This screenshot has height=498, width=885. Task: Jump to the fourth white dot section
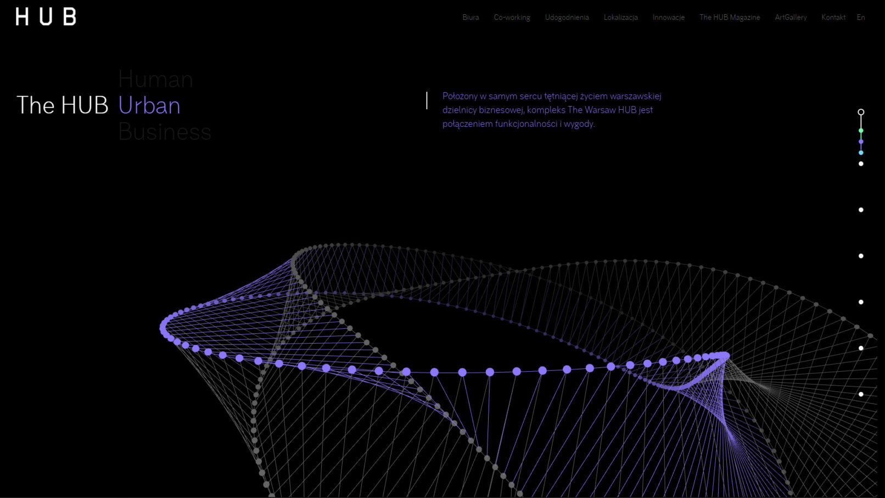tap(861, 302)
